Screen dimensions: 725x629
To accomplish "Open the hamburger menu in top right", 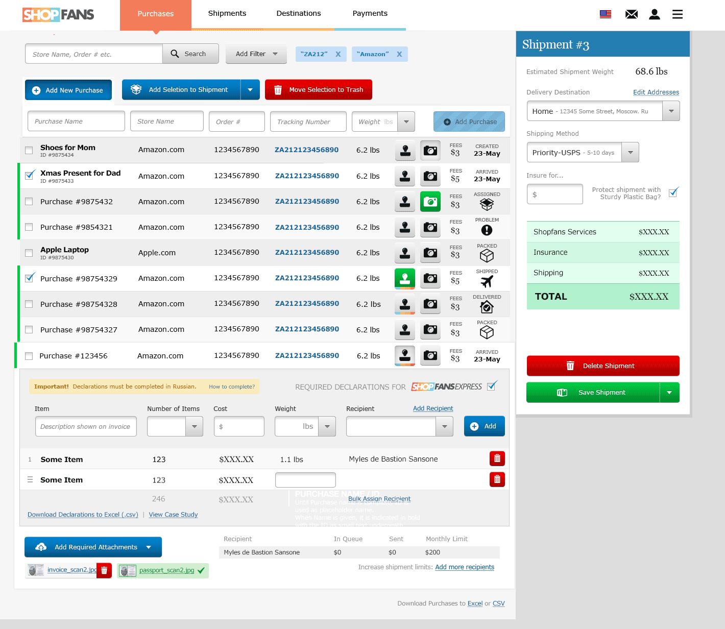I will pyautogui.click(x=677, y=14).
